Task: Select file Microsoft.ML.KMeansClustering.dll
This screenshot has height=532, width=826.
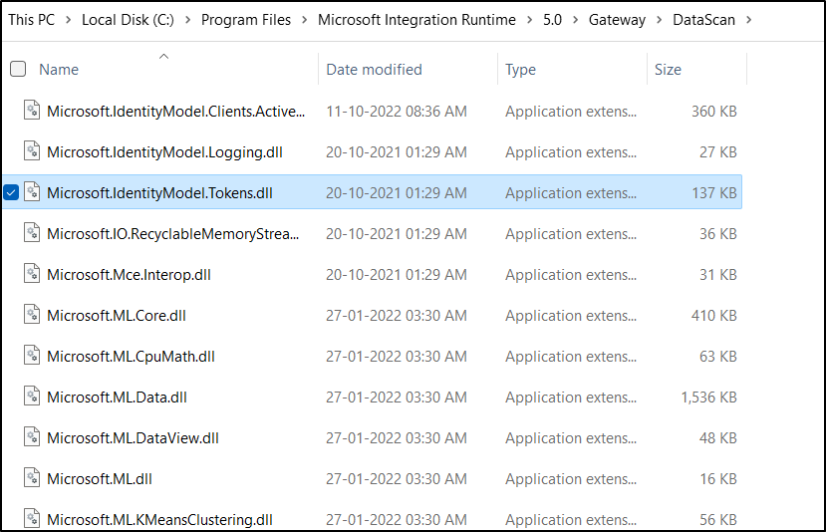Action: click(159, 519)
